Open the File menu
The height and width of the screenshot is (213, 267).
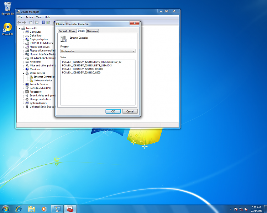tap(20, 17)
